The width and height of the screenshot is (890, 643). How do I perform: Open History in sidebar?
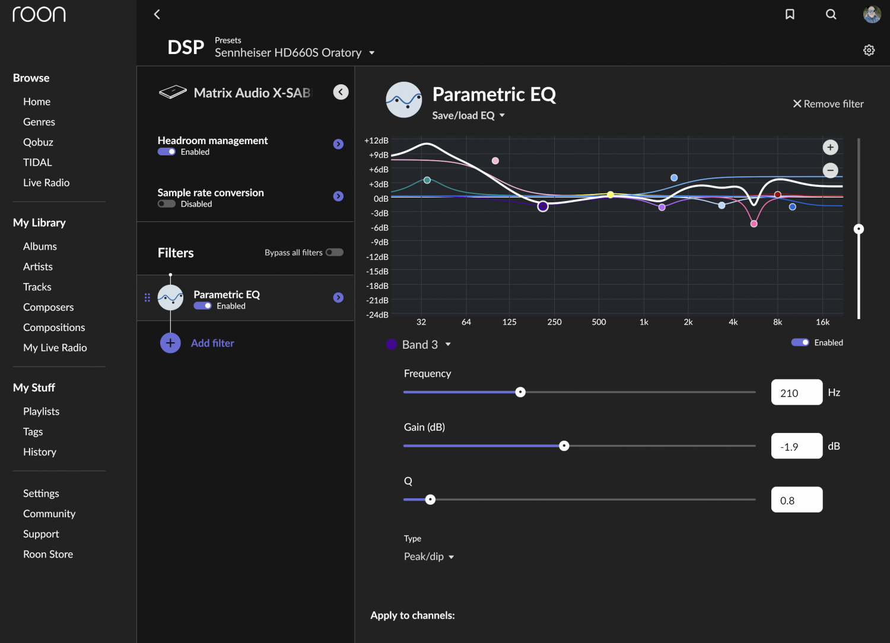(40, 452)
